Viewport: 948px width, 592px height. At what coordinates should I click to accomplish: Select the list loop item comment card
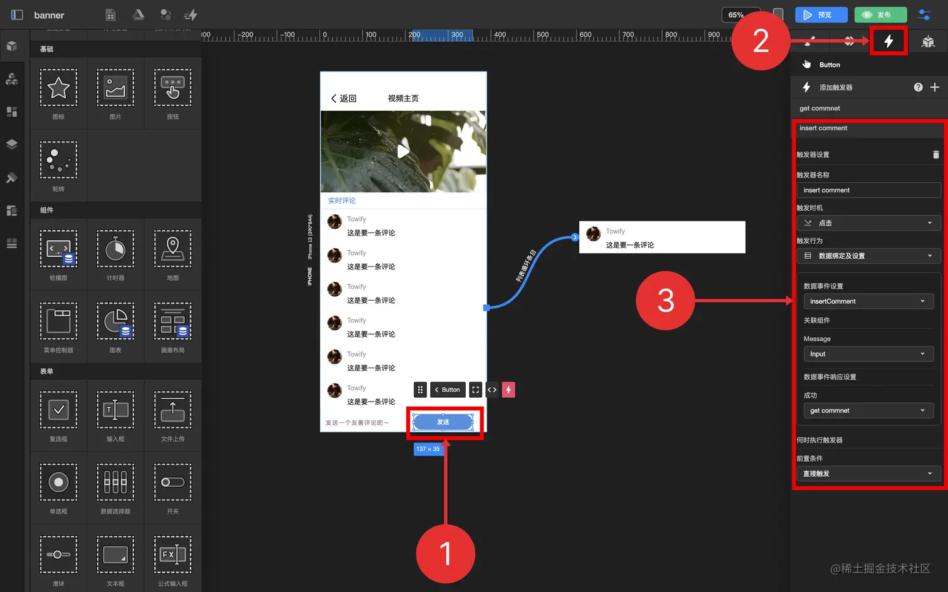click(662, 237)
